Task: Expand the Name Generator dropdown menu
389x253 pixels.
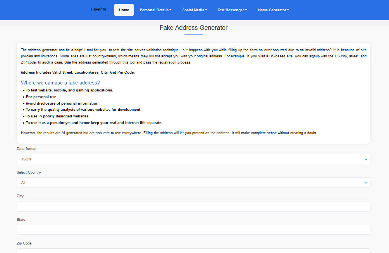Action: coord(274,10)
